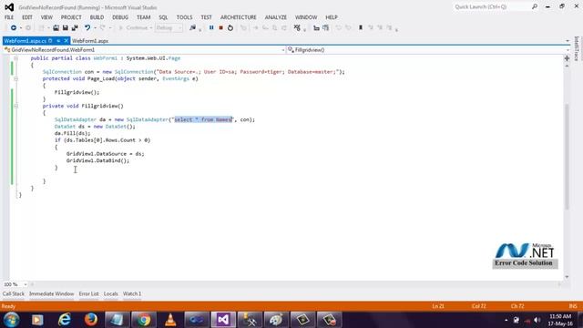Collapse the Page_Load method outlining region
Viewport: 583px width, 328px height.
16,79
